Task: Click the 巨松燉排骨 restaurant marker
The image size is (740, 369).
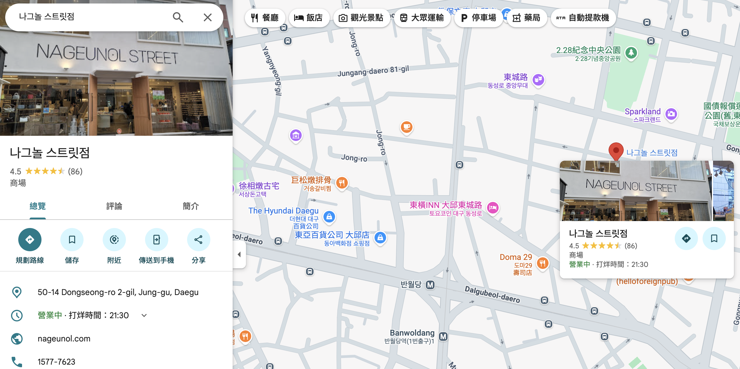Action: [x=342, y=183]
